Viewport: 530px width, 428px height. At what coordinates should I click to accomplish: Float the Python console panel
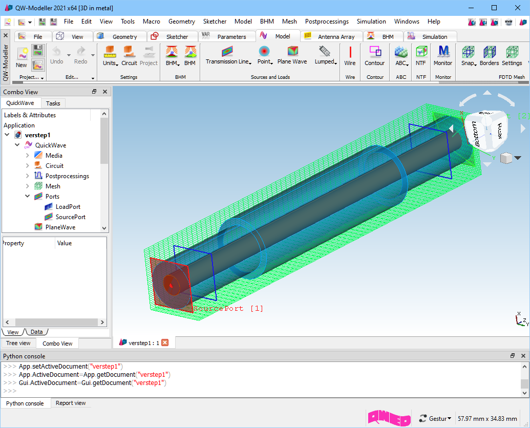513,356
